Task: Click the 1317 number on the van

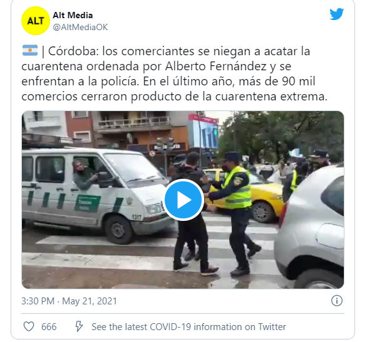Action: click(x=137, y=216)
